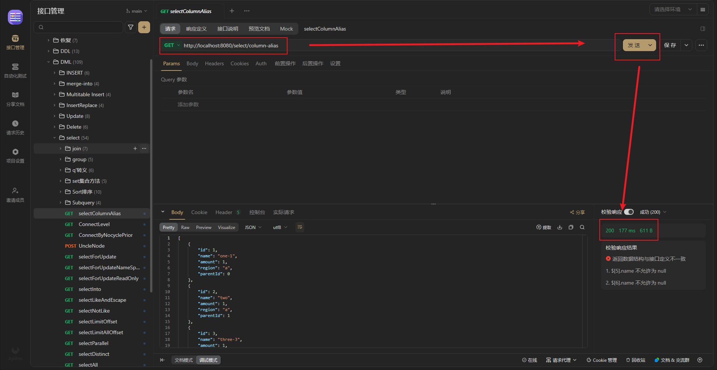The image size is (717, 370).
Task: Click the yellow plus add button
Action: 144,27
